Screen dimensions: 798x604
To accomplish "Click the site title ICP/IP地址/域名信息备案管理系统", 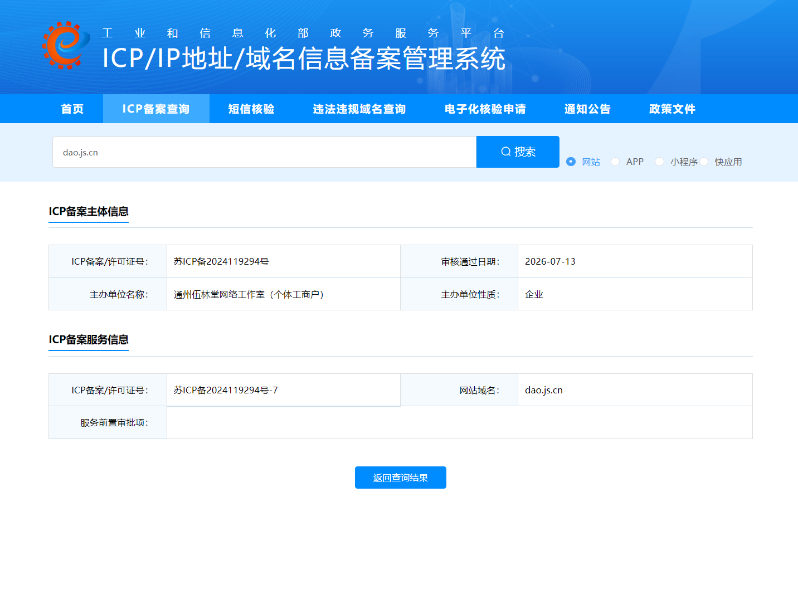I will pos(304,59).
